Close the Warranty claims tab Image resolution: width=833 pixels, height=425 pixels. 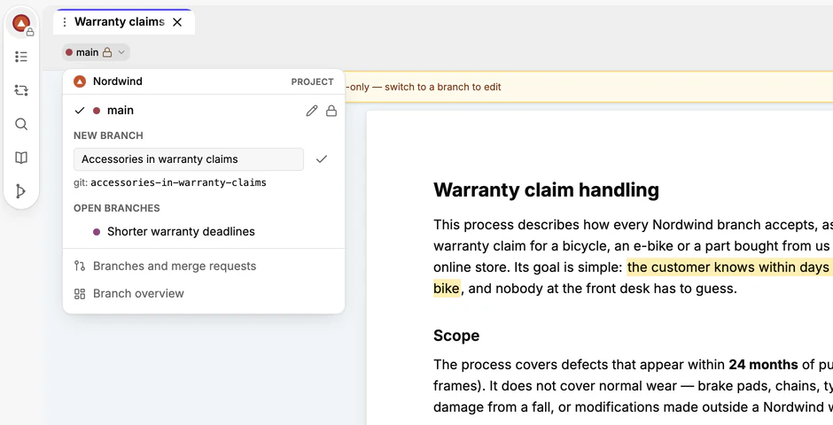177,22
